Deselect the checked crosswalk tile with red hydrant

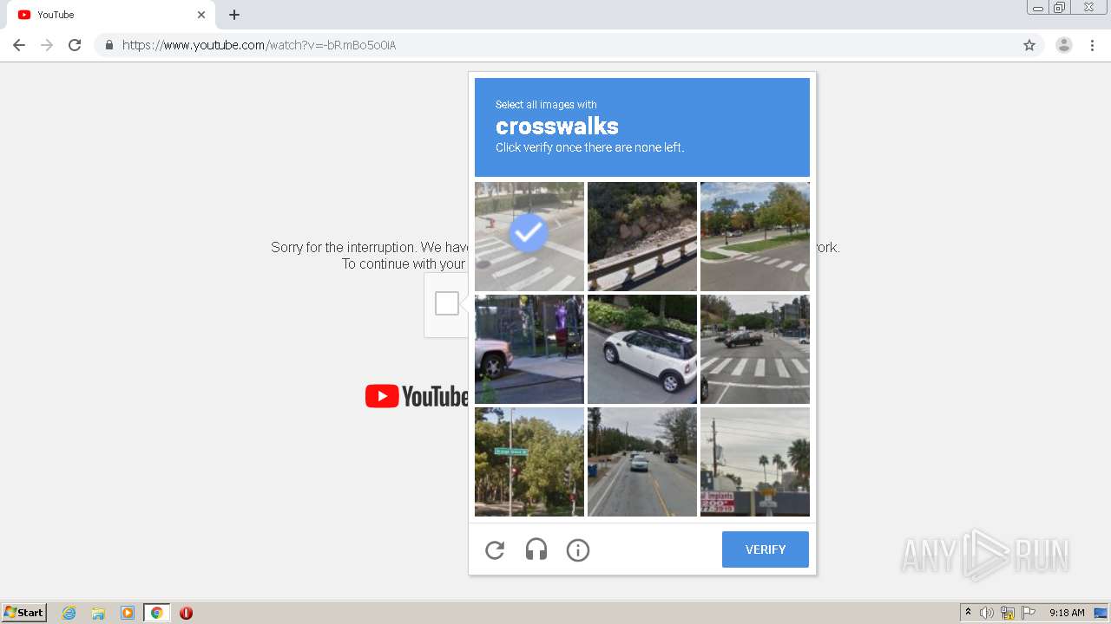coord(529,237)
